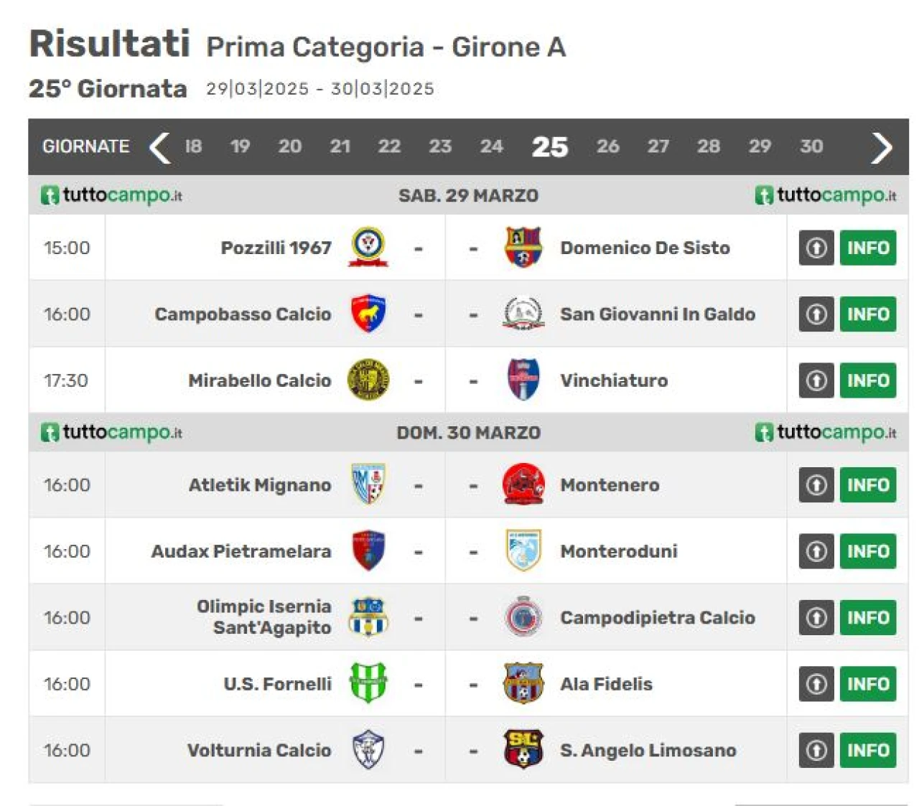
Task: Open the Vinchiaturo team crest
Action: pyautogui.click(x=523, y=380)
